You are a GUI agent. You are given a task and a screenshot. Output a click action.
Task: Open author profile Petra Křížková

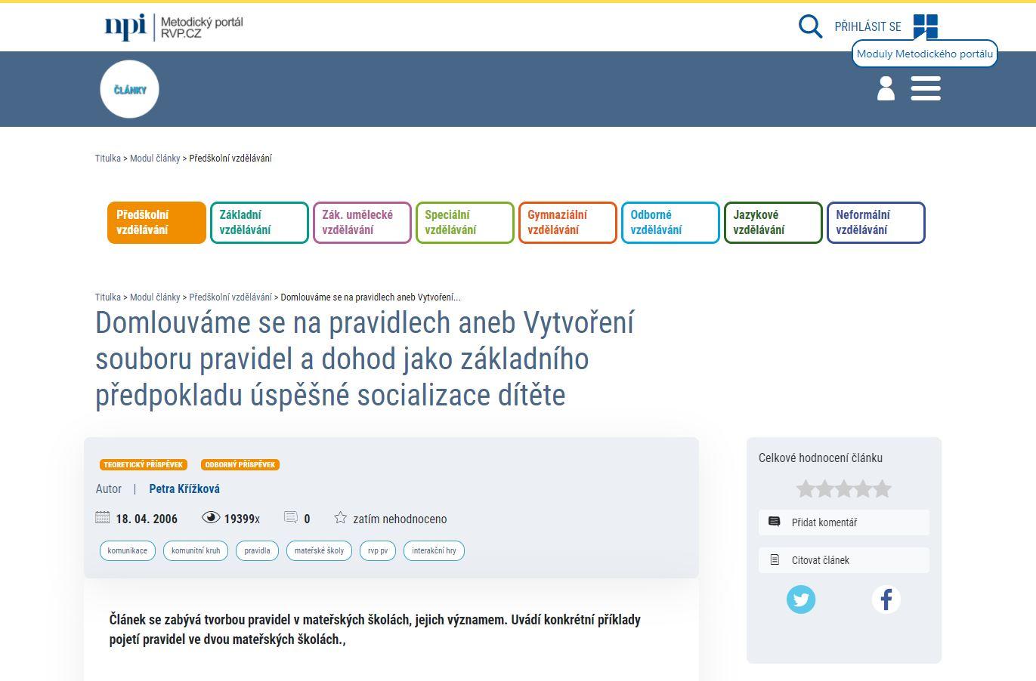click(x=184, y=488)
